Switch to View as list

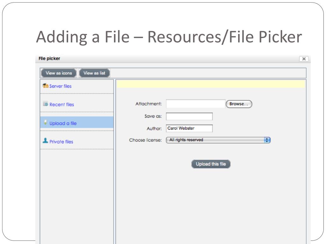point(94,73)
